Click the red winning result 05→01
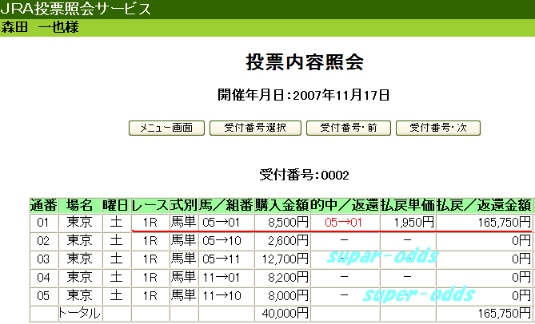 coord(344,223)
